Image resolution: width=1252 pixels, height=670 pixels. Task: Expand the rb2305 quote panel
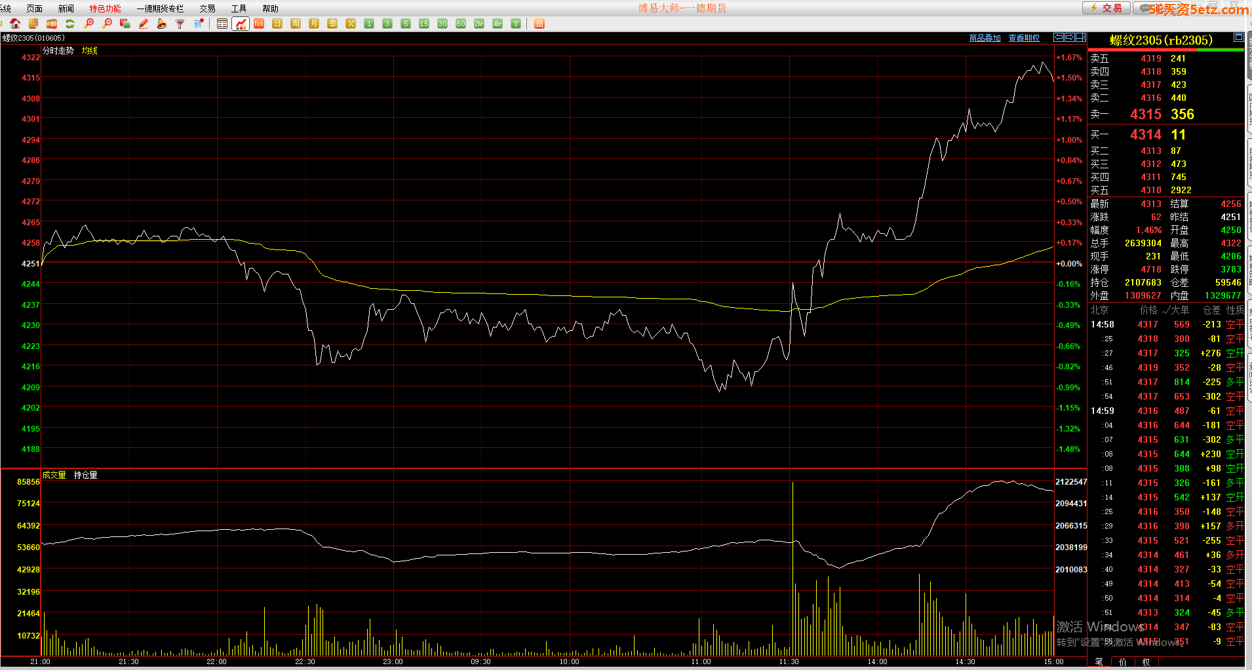pos(1238,37)
